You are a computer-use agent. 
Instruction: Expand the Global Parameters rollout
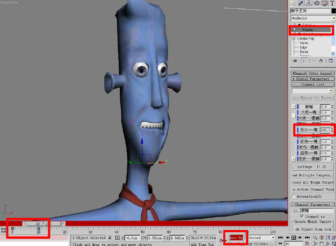click(x=312, y=79)
